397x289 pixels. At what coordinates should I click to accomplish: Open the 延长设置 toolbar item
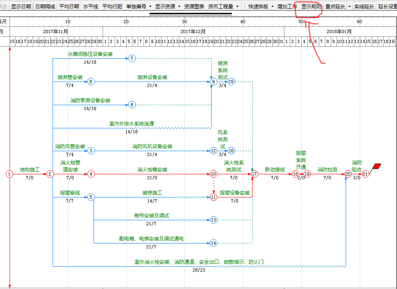tap(387, 6)
